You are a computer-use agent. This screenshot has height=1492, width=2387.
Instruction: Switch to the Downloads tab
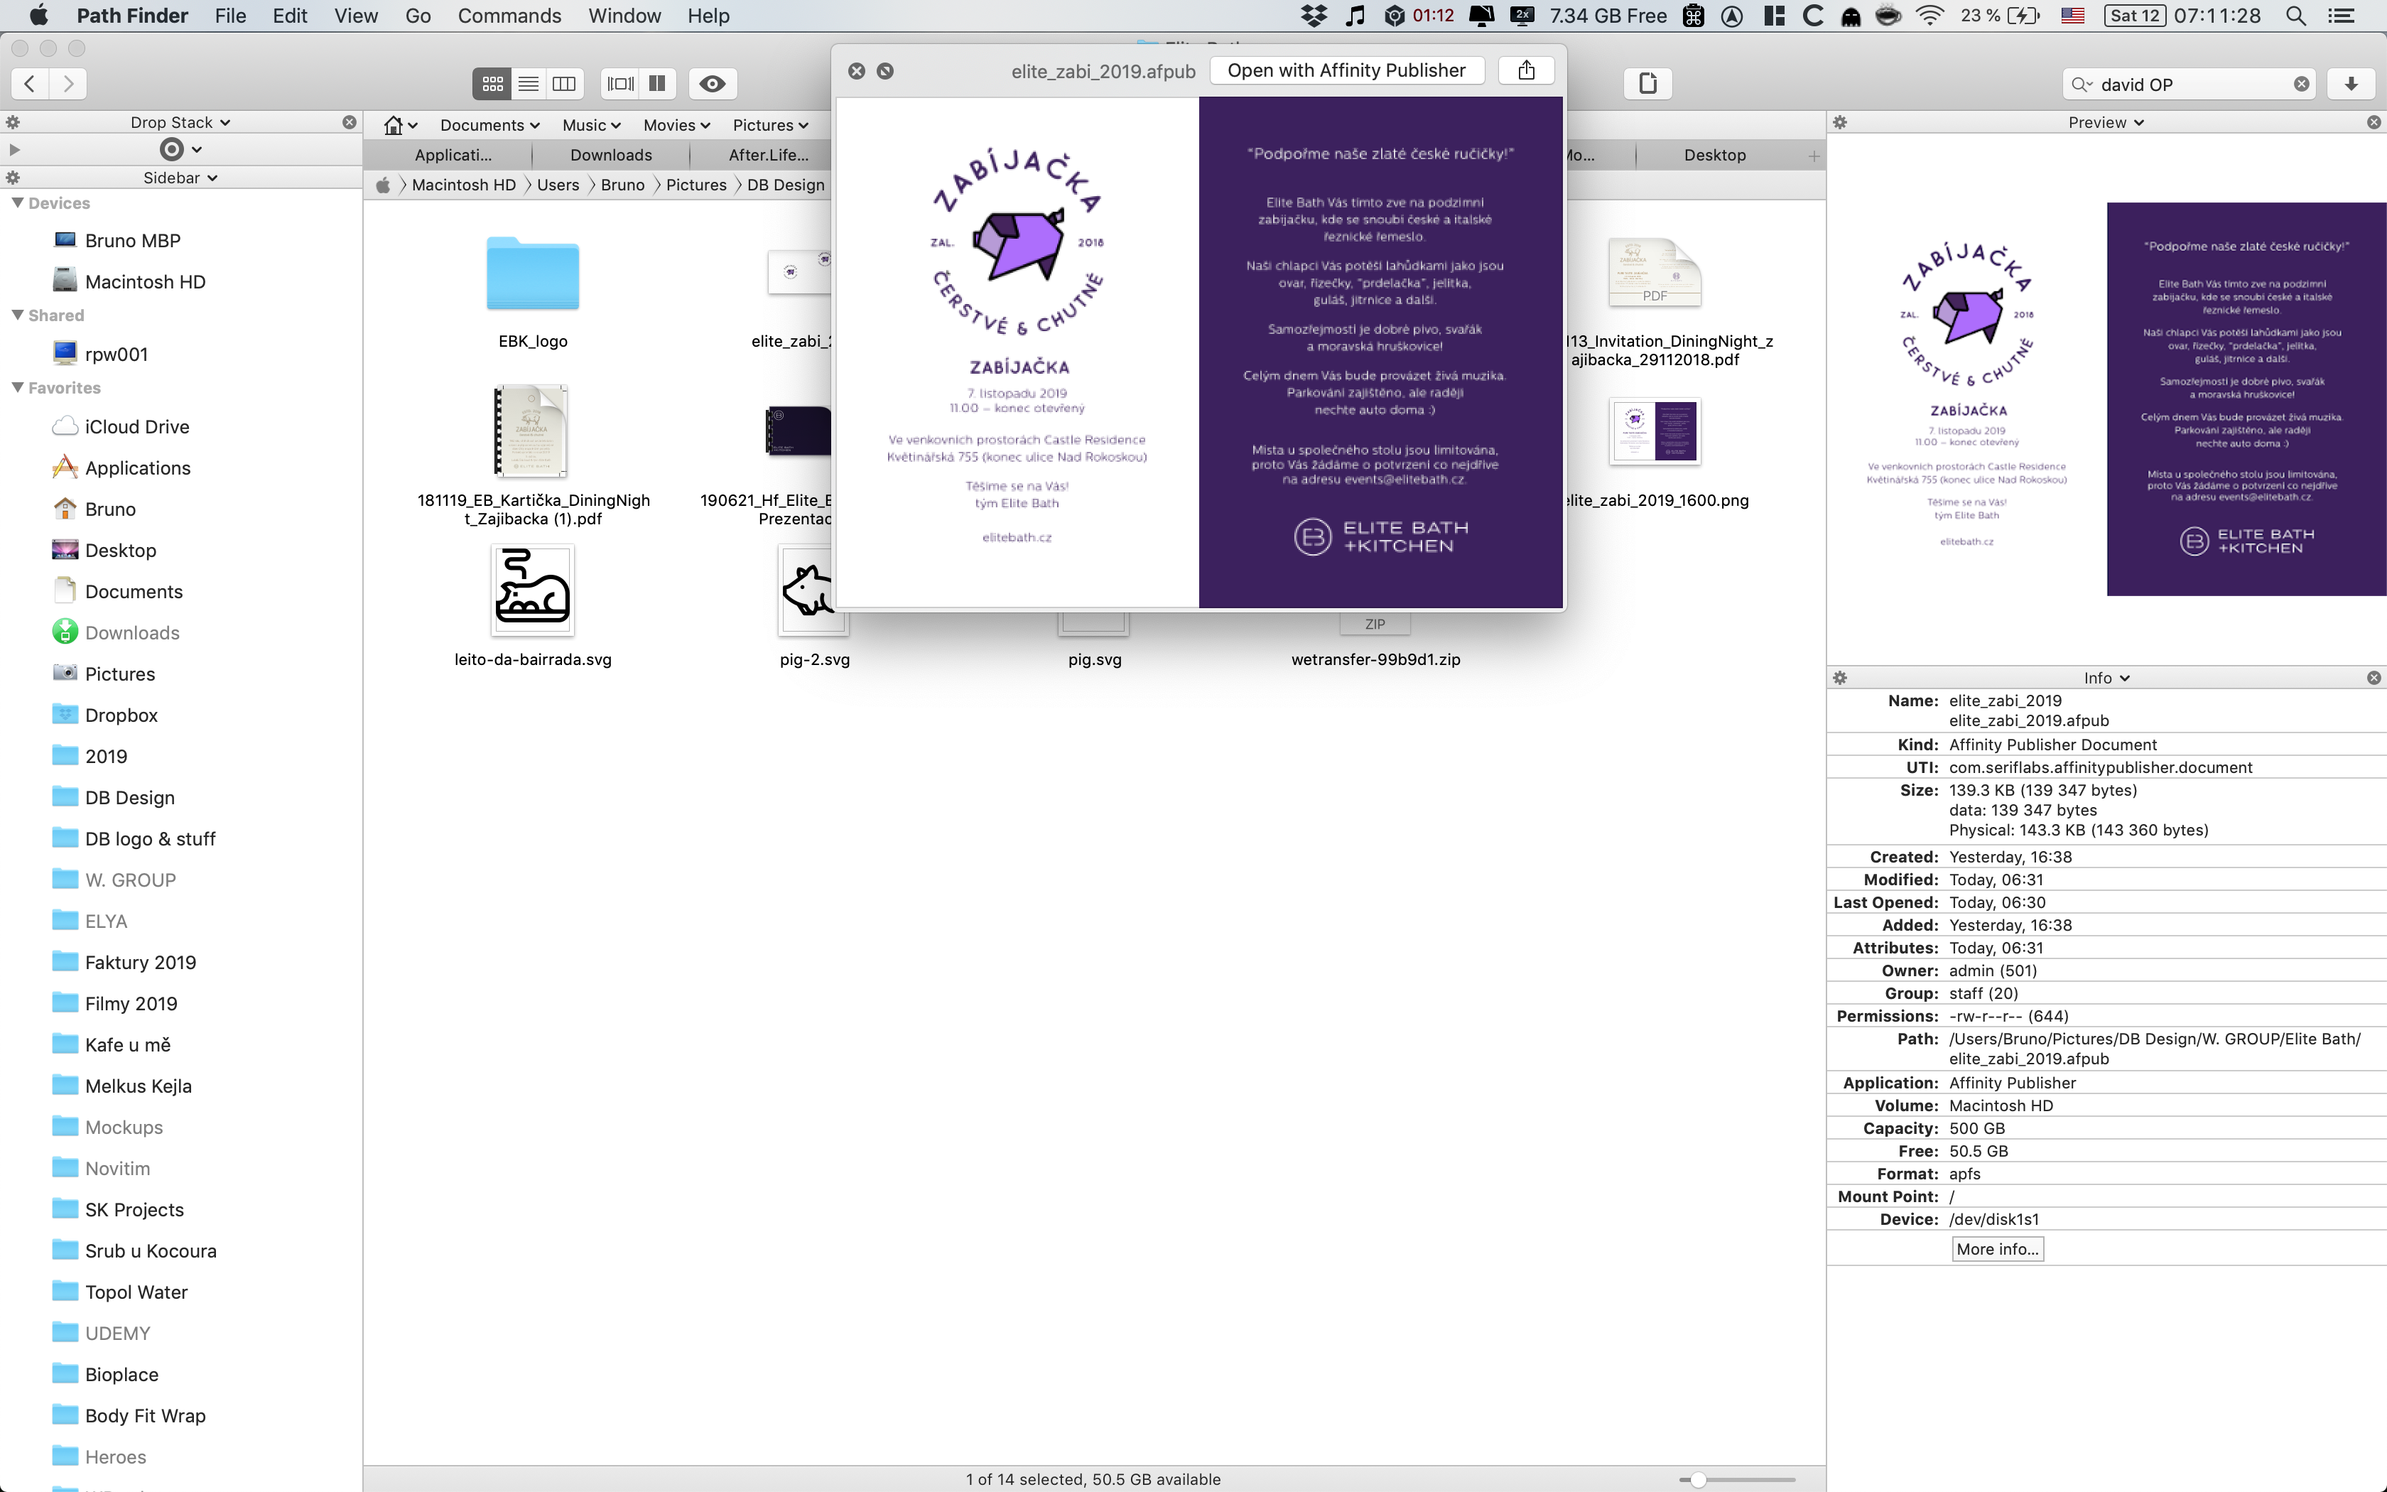tap(610, 155)
